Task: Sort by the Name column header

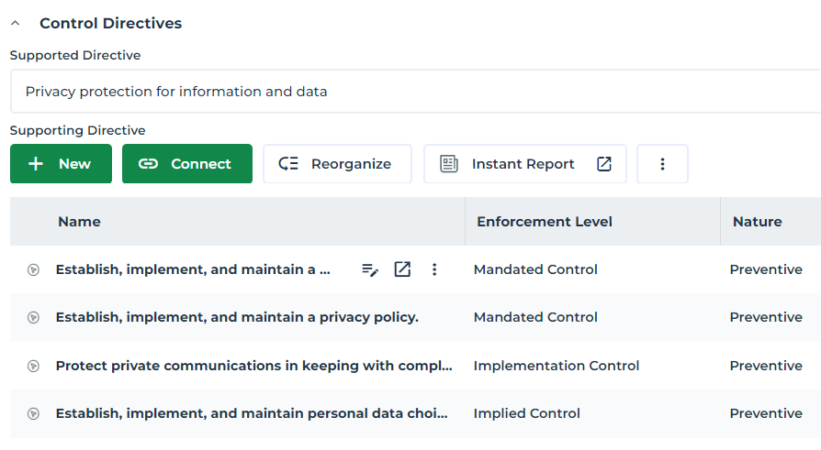Action: pyautogui.click(x=79, y=222)
